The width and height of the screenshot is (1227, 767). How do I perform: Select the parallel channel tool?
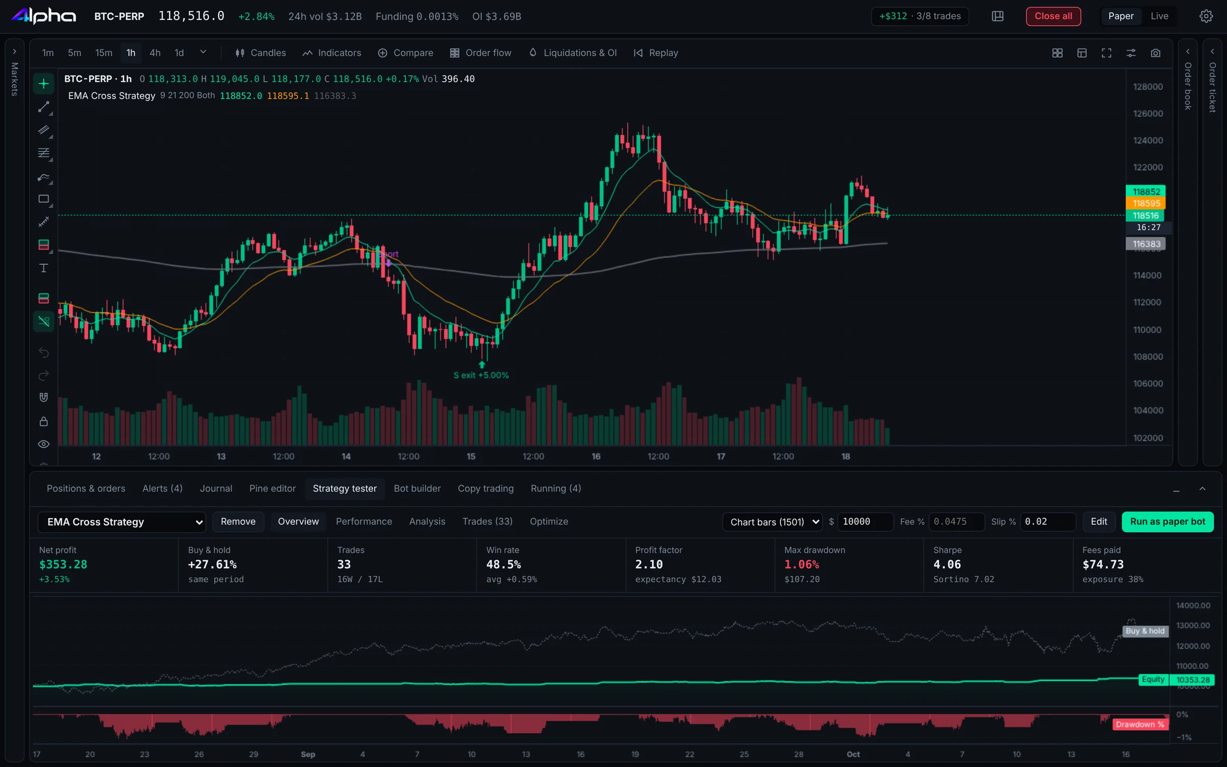coord(43,130)
